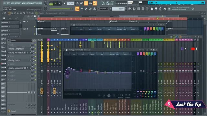Image resolution: width=207 pixels, height=116 pixels.
Task: Click the pause playback button
Action: [55, 4]
